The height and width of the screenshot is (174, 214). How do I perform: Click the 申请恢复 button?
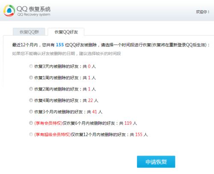click(156, 162)
